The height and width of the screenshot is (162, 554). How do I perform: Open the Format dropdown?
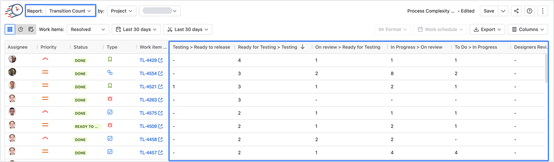[393, 29]
